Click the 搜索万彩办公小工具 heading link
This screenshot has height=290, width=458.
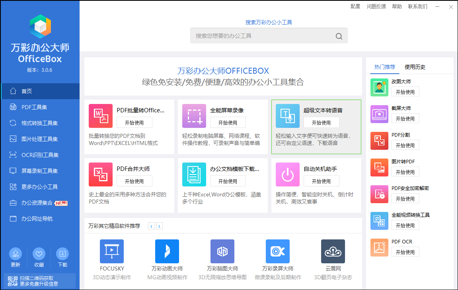(269, 22)
